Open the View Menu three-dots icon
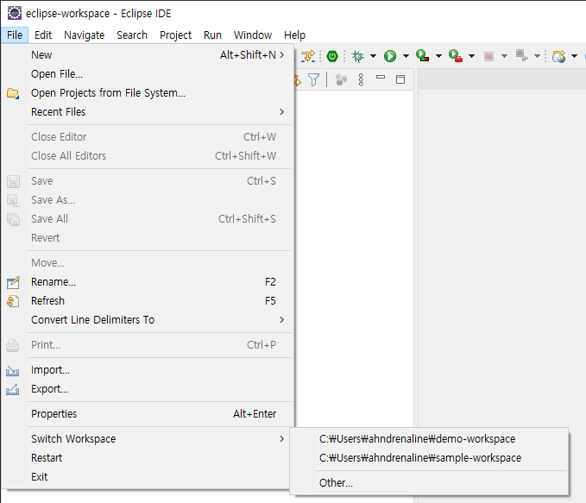The image size is (586, 503). (x=361, y=79)
